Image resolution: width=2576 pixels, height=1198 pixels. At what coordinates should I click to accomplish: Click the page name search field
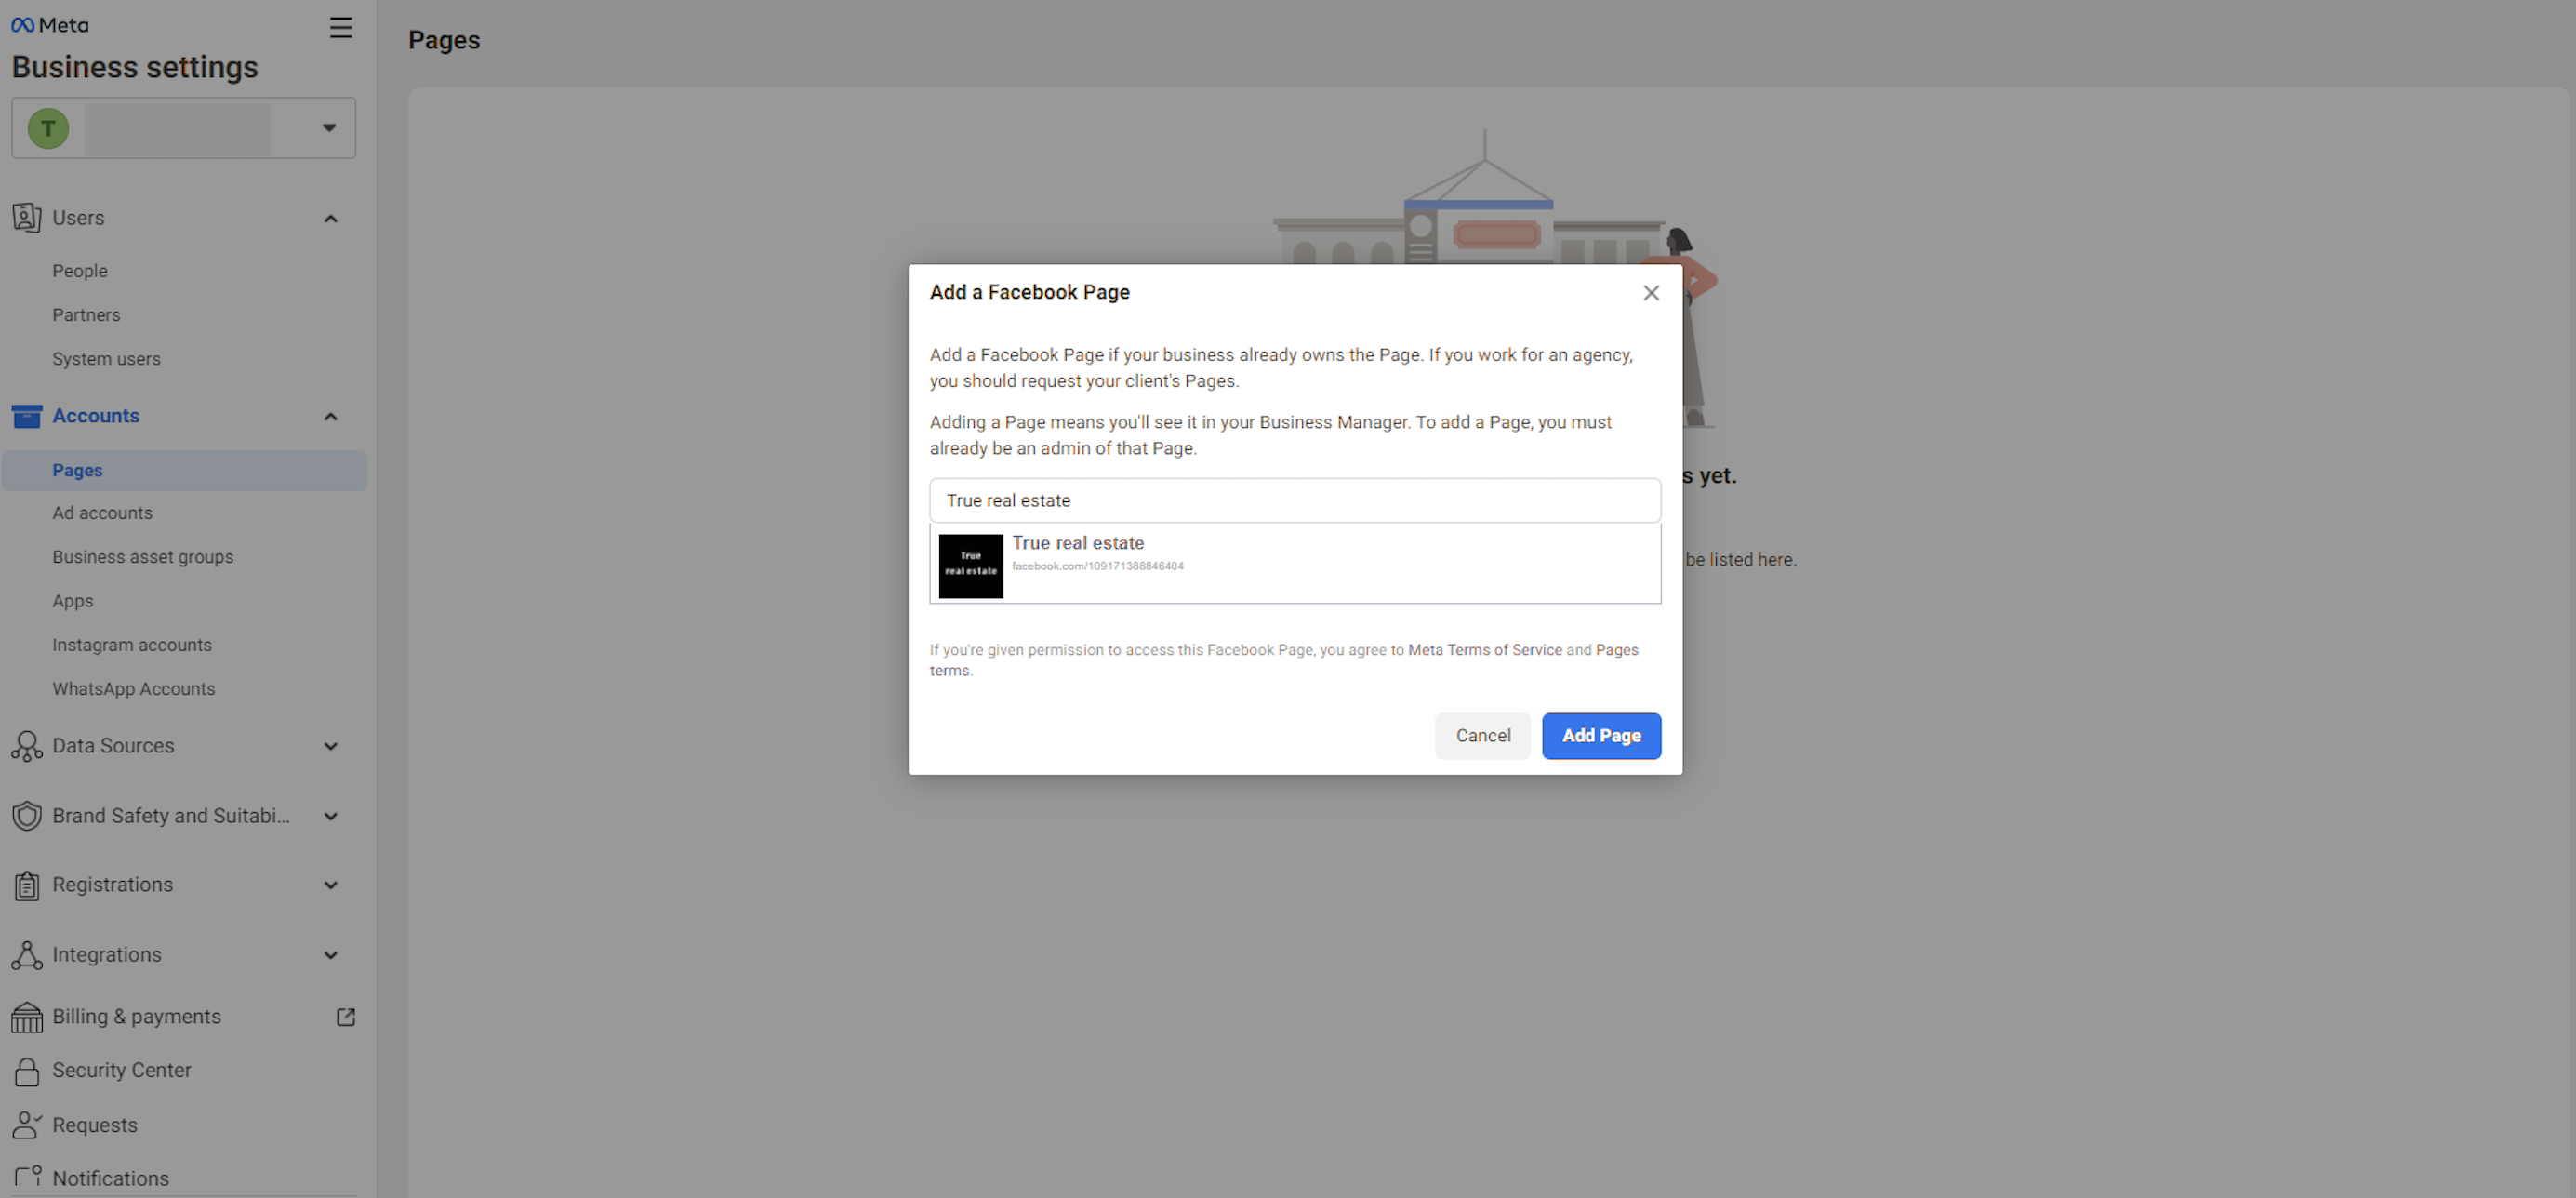pos(1295,500)
